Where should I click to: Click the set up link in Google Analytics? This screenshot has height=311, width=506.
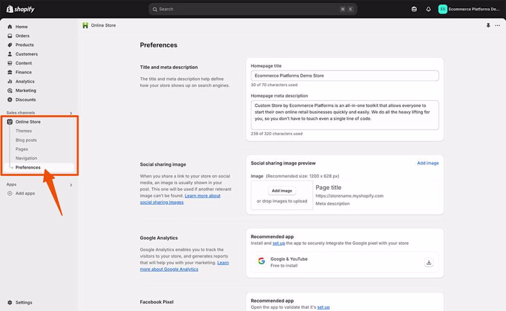coord(278,243)
